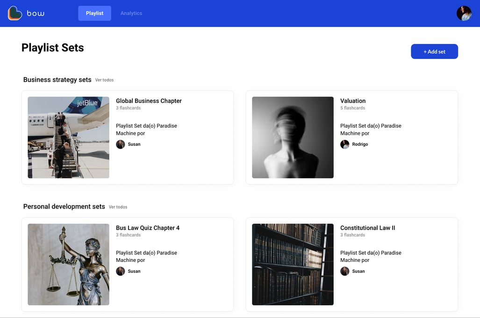This screenshot has width=480, height=318.
Task: Open the user profile avatar menu
Action: pyautogui.click(x=464, y=13)
